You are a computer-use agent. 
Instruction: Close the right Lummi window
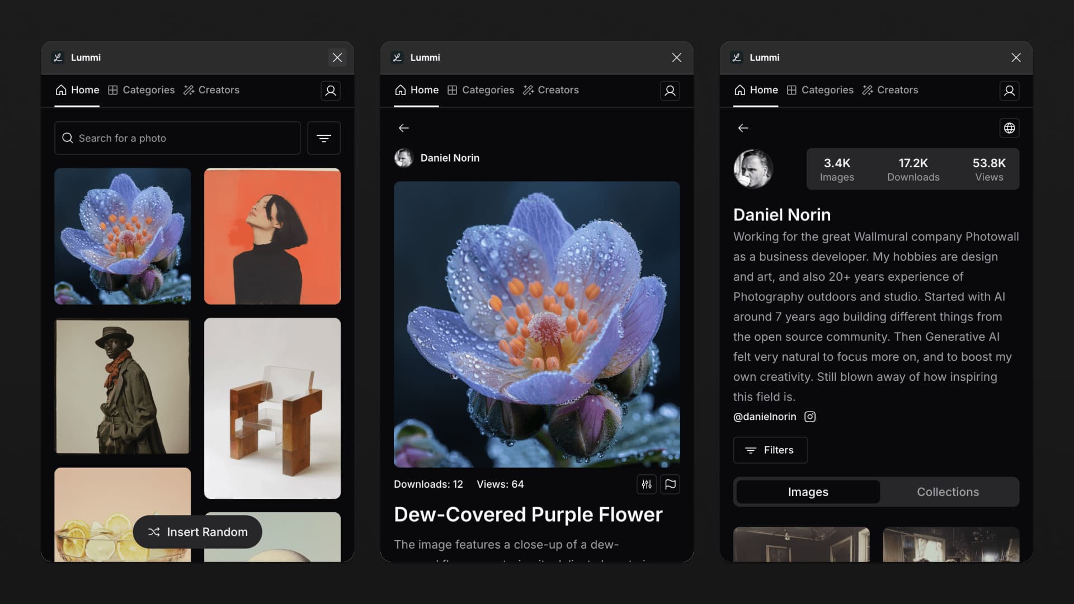pyautogui.click(x=1016, y=58)
